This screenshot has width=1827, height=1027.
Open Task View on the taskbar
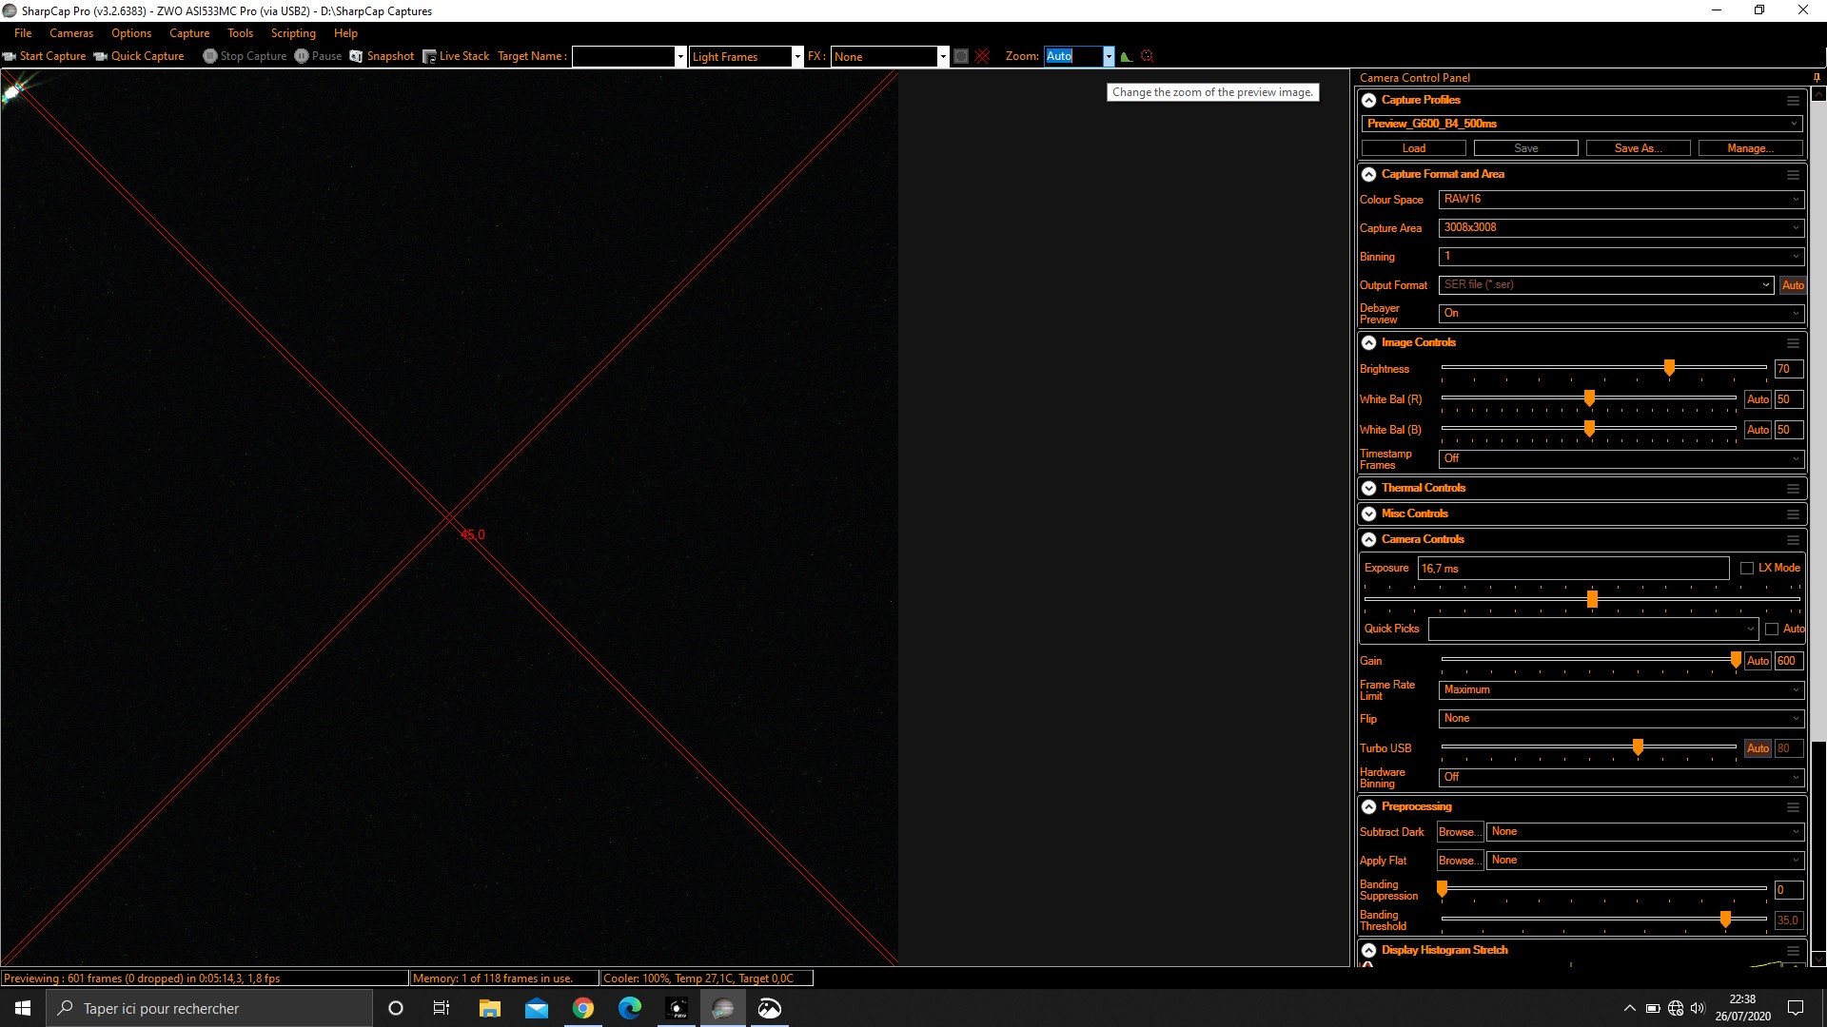click(442, 1008)
